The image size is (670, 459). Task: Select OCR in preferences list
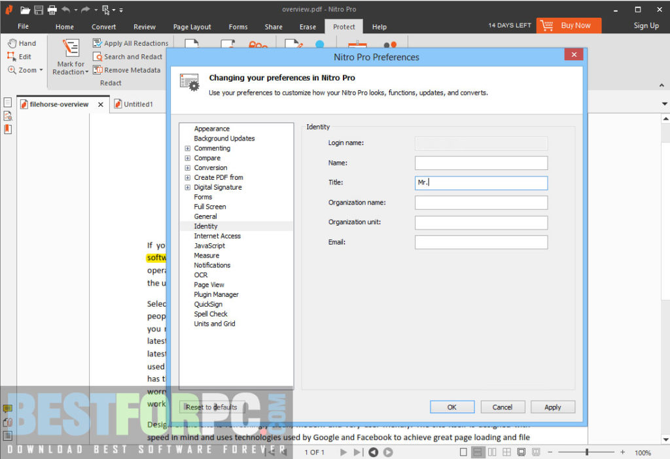pos(201,275)
